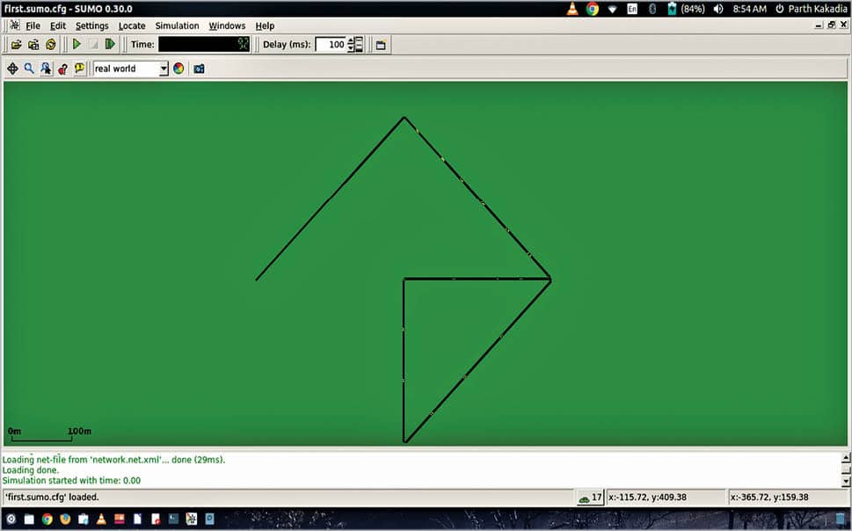
Task: Recenter the view with crosshair icon
Action: pos(12,69)
